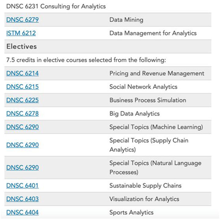Open the DNSC 6403 course link

point(22,199)
